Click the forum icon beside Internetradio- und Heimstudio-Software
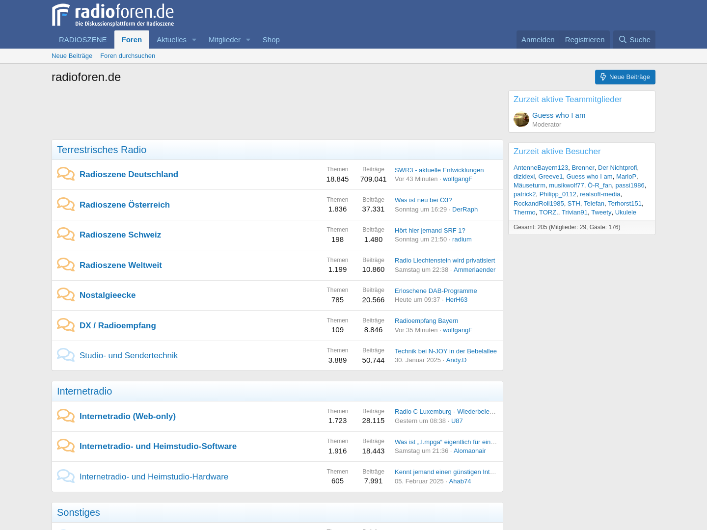 coord(66,446)
